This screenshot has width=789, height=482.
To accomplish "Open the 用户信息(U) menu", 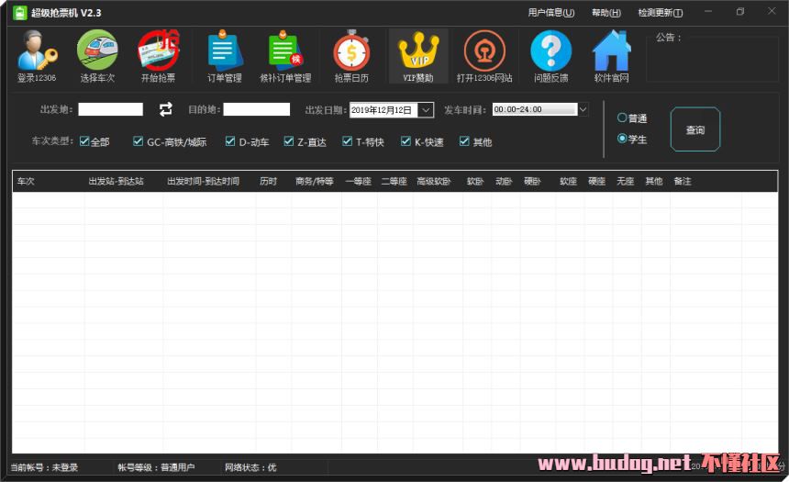I will point(551,13).
